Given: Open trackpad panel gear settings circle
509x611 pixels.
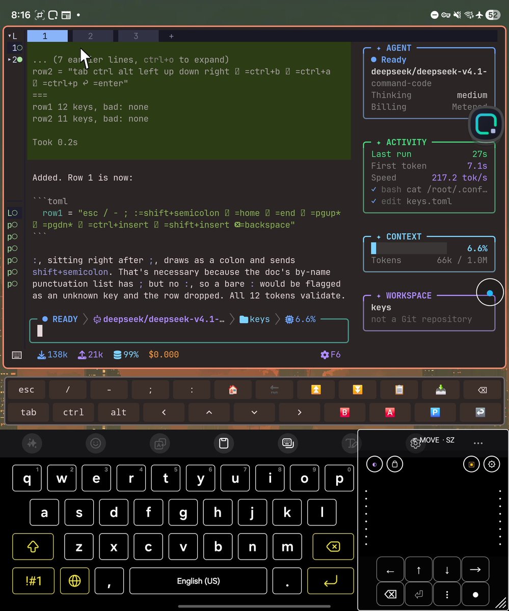Looking at the screenshot, I should click(x=492, y=464).
